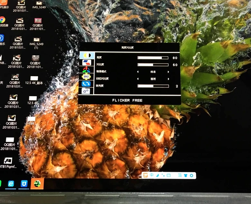251x204 pixels.
Task: Click the orange Sogou input method logo
Action: (145, 175)
